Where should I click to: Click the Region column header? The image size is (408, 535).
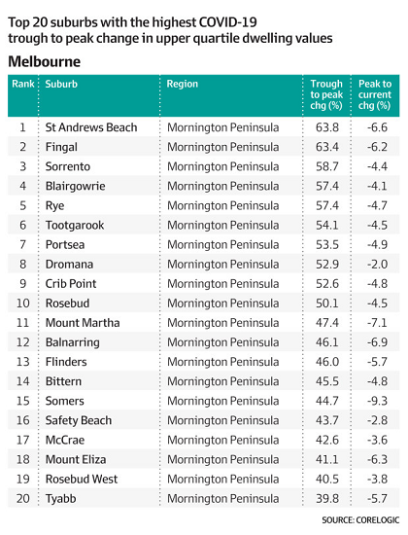click(x=182, y=84)
